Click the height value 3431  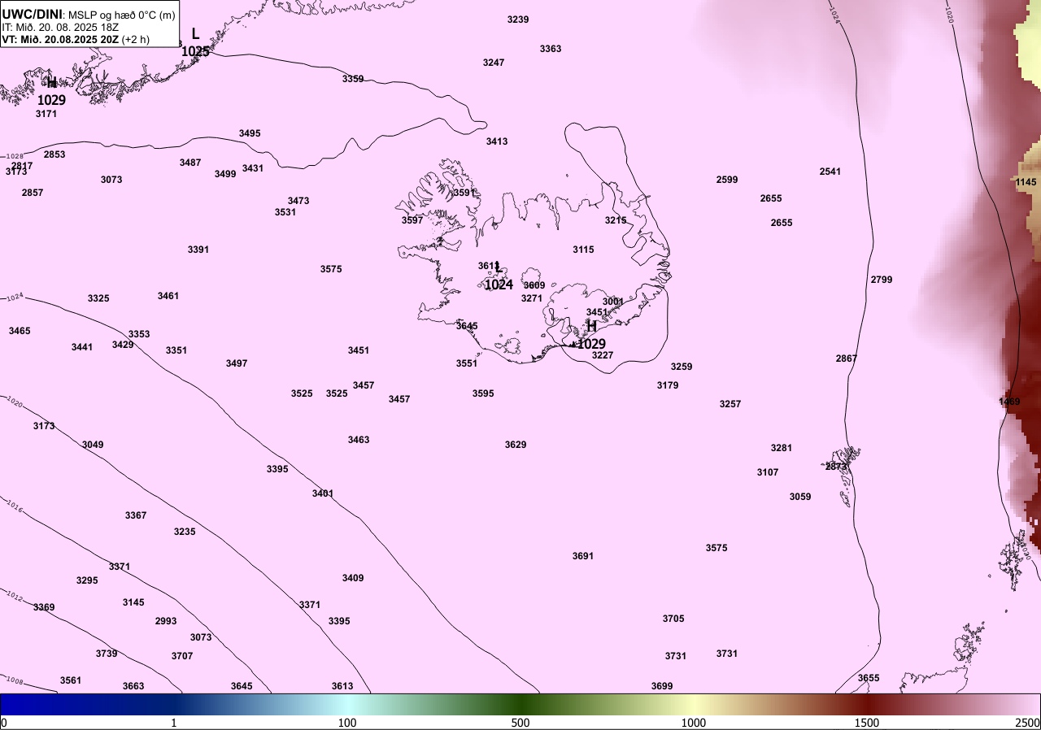(253, 168)
